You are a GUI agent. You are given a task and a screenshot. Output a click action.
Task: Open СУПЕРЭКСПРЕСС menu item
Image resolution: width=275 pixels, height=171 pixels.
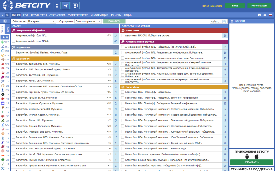[78, 15]
